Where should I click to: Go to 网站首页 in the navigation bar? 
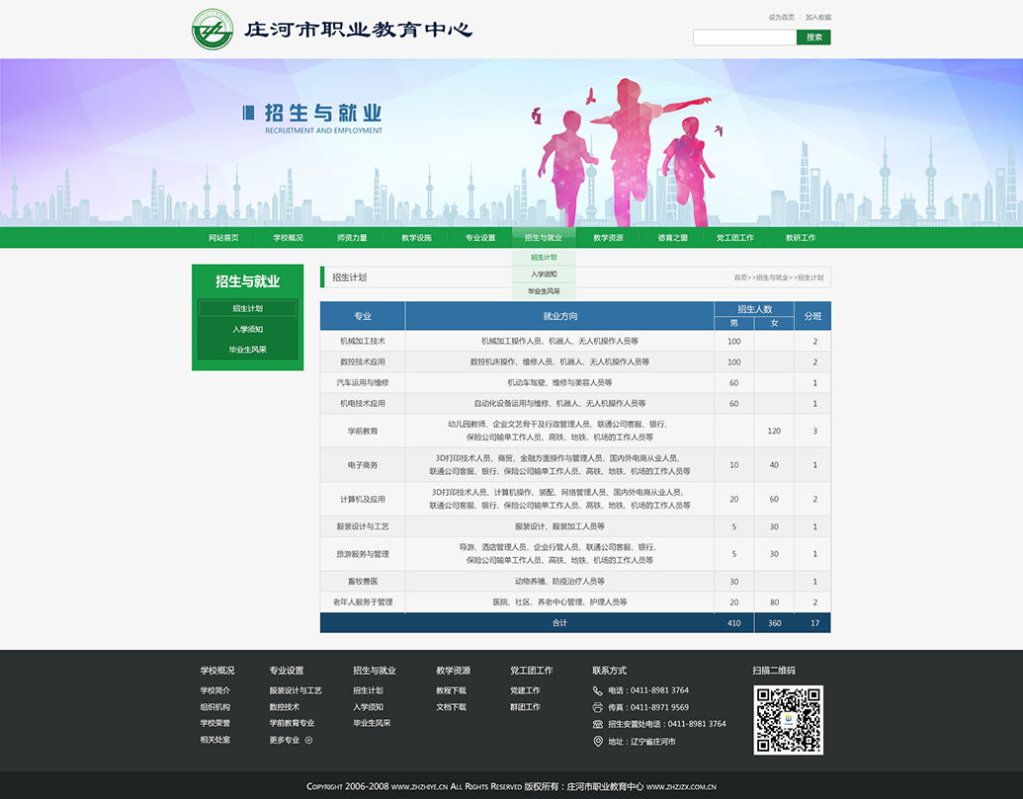point(223,238)
